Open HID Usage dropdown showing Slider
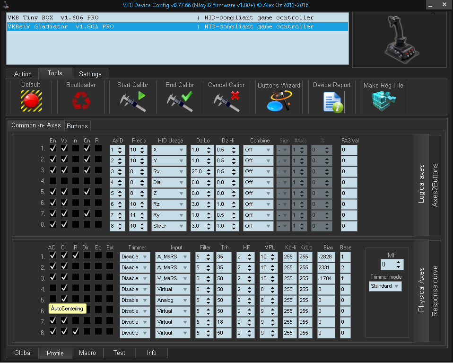 [x=169, y=226]
